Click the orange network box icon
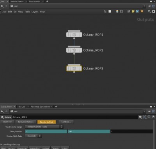Screen dimensions: 156x149 (x=142, y=11)
